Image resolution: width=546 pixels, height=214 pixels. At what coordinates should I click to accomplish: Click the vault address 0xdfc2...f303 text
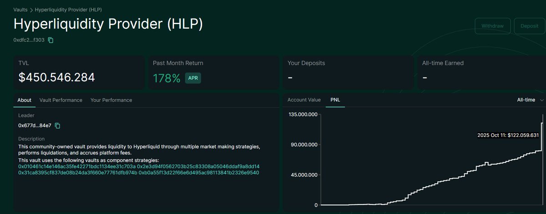[29, 40]
